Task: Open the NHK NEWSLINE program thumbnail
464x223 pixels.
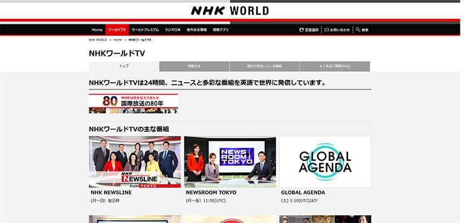Action: [135, 162]
